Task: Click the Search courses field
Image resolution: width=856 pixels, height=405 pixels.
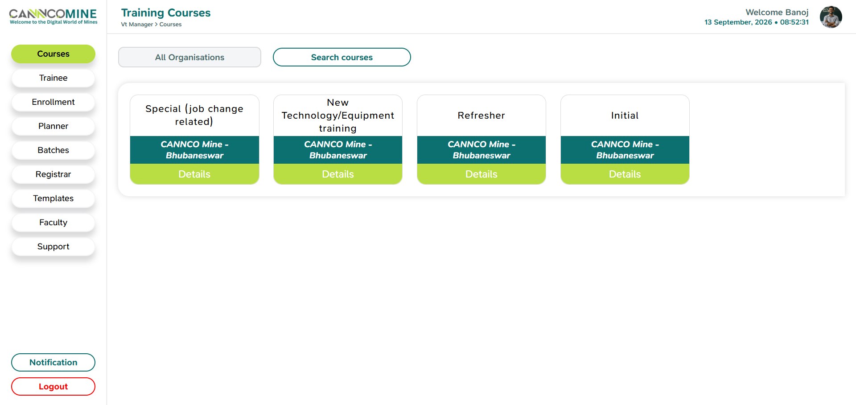Action: coord(342,57)
